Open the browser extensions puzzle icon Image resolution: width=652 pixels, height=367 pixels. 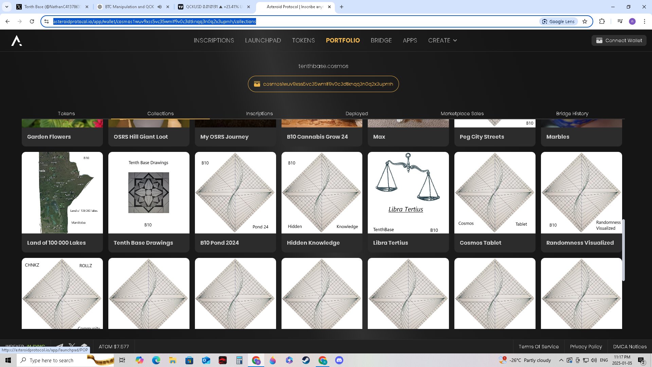click(602, 21)
